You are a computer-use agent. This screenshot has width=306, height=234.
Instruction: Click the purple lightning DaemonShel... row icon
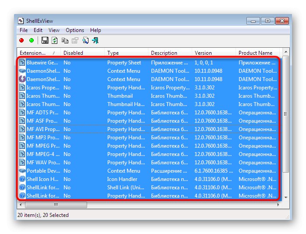[22, 79]
